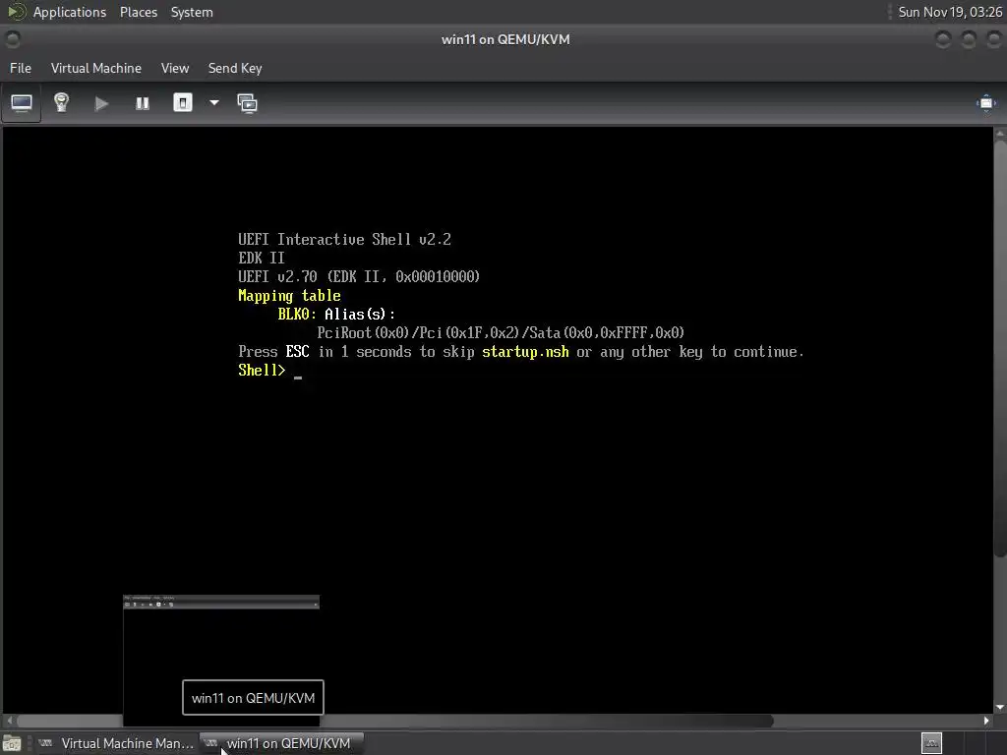Screen dimensions: 1007x755
Task: Click 'UEFI Interactive Shell v2.2' text
Action: click(344, 240)
